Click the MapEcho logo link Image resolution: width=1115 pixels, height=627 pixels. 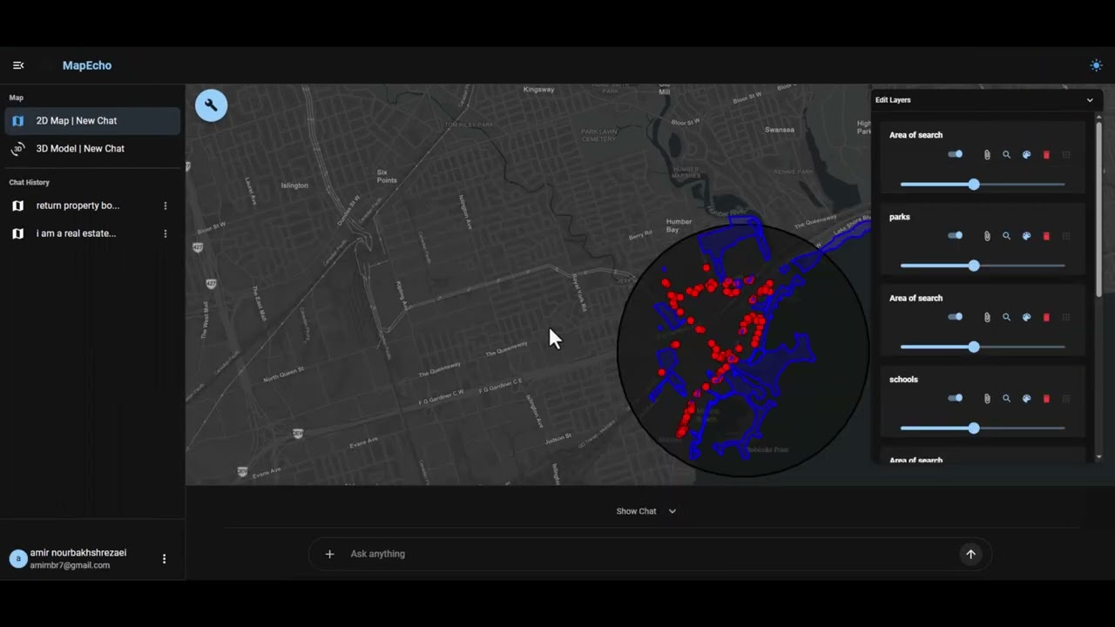[87, 65]
